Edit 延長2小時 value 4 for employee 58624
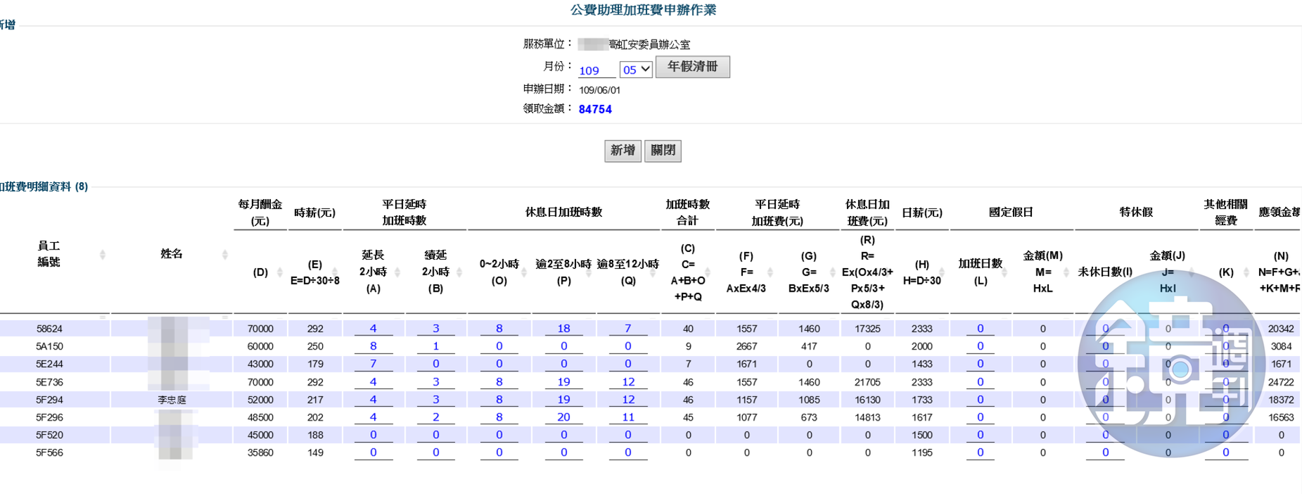Viewport: 1302px width, 494px height. point(374,329)
